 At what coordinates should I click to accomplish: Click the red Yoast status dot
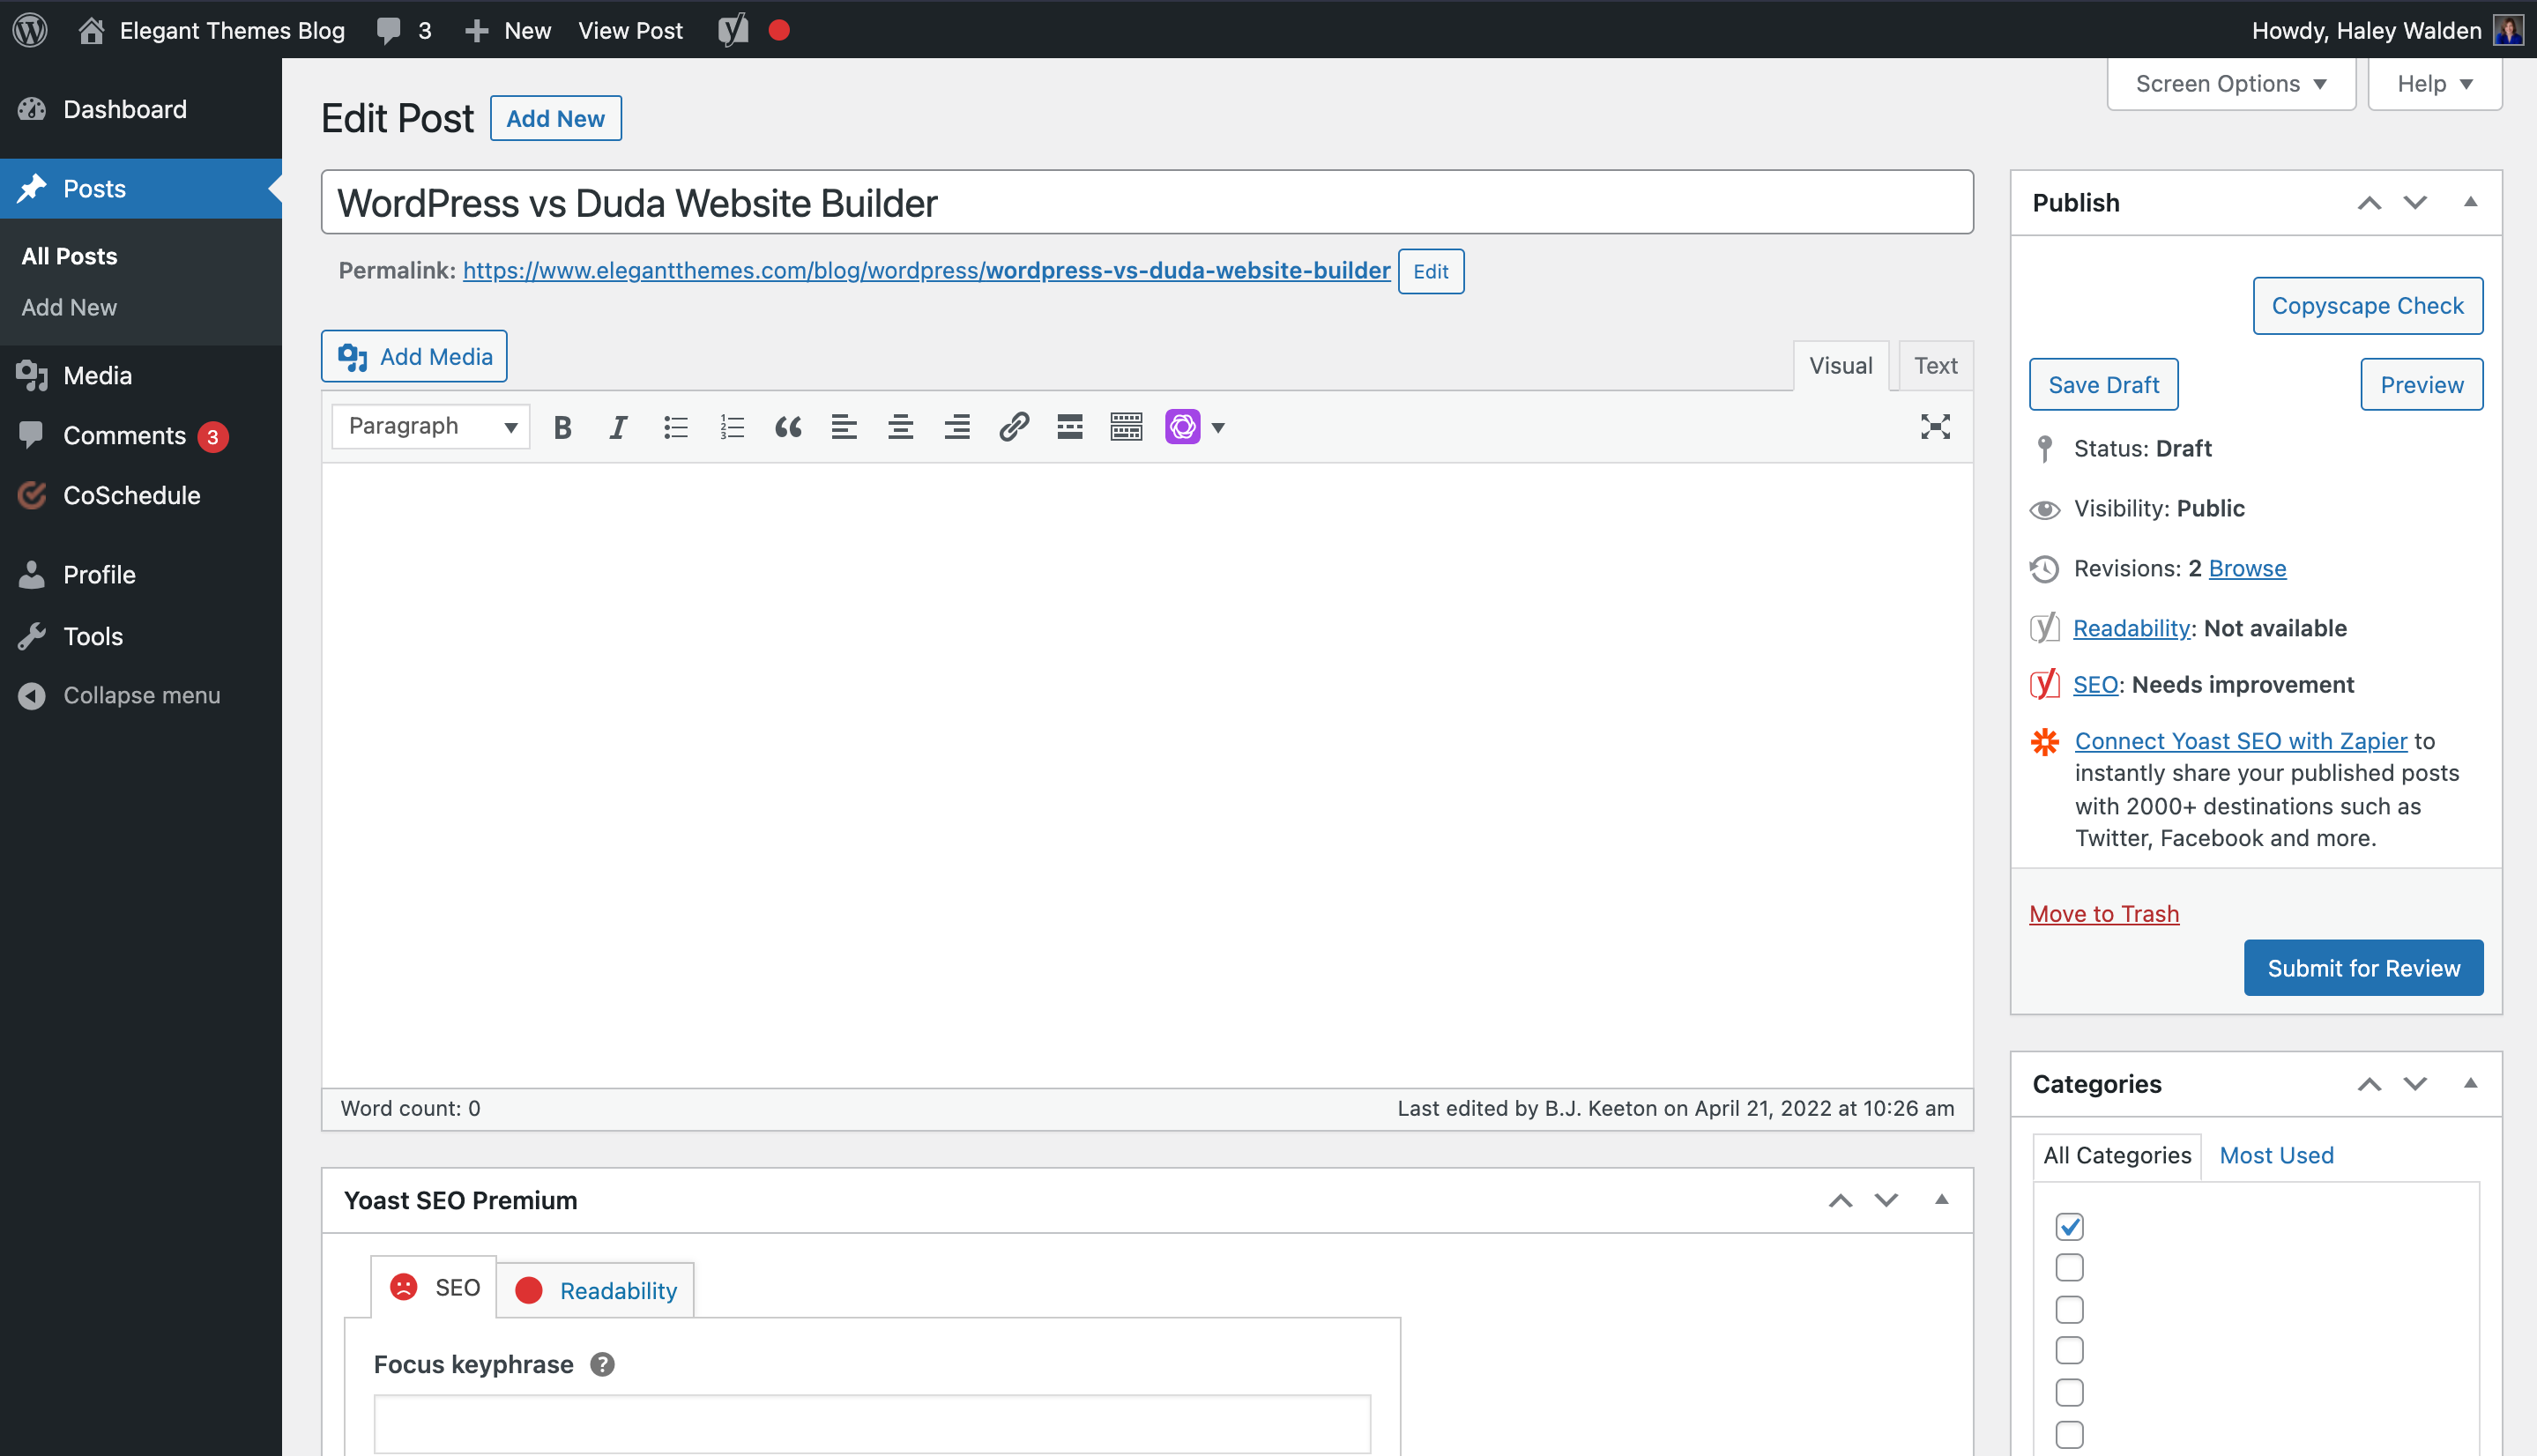779,30
